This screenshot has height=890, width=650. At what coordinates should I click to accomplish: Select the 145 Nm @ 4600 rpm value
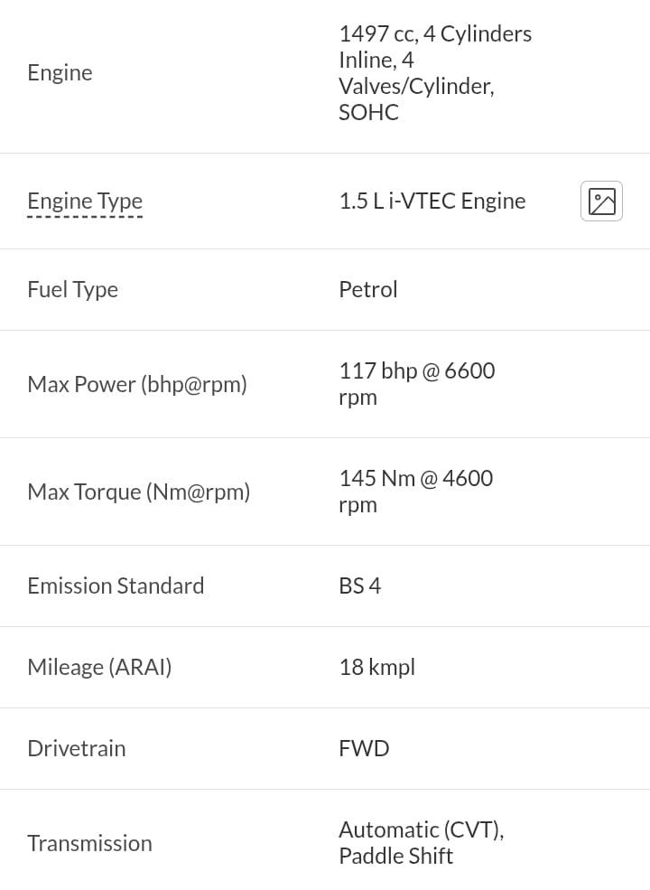416,491
